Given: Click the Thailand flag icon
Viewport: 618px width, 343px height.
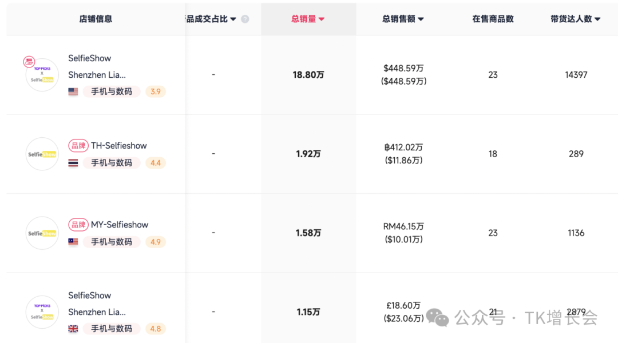Looking at the screenshot, I should [73, 163].
